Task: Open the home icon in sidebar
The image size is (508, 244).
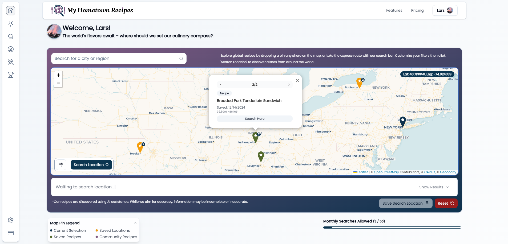Action: click(x=11, y=11)
